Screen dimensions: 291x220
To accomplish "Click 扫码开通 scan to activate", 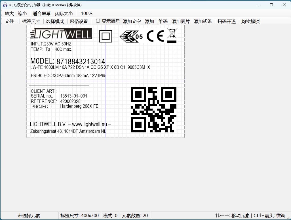I will click(x=227, y=21).
